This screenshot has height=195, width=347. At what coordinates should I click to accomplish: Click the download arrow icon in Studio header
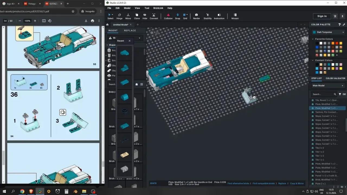[x=342, y=16]
